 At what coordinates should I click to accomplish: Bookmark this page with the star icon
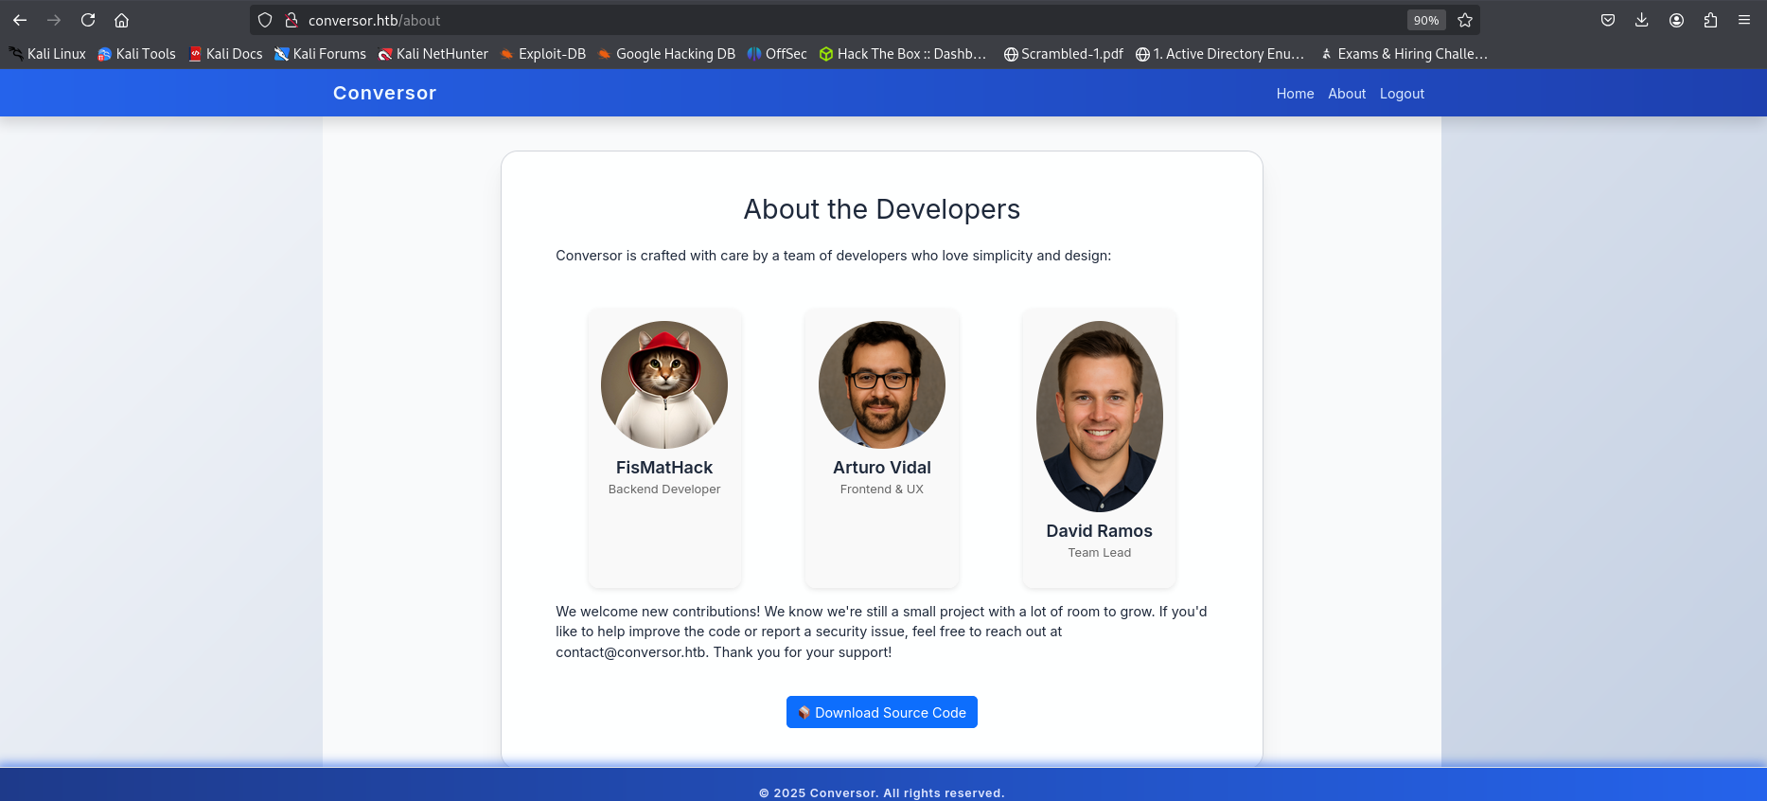[1465, 20]
